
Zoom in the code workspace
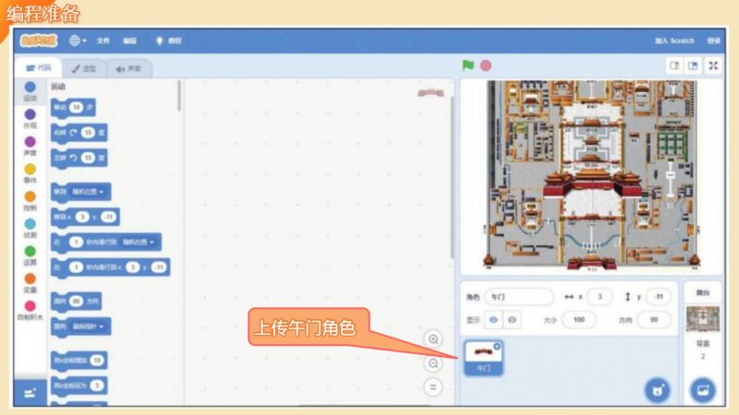433,339
